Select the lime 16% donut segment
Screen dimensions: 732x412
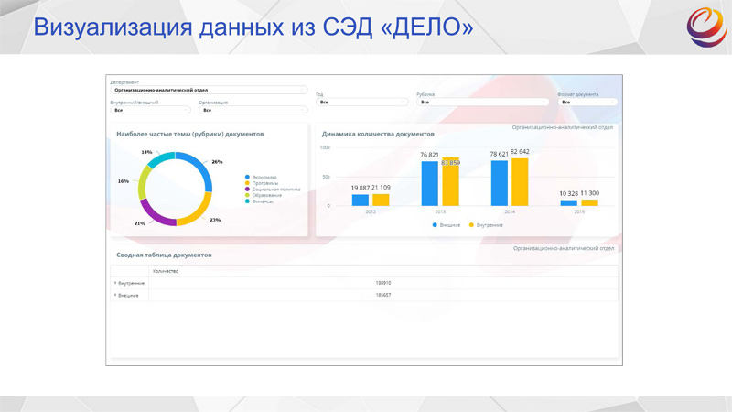pyautogui.click(x=143, y=182)
